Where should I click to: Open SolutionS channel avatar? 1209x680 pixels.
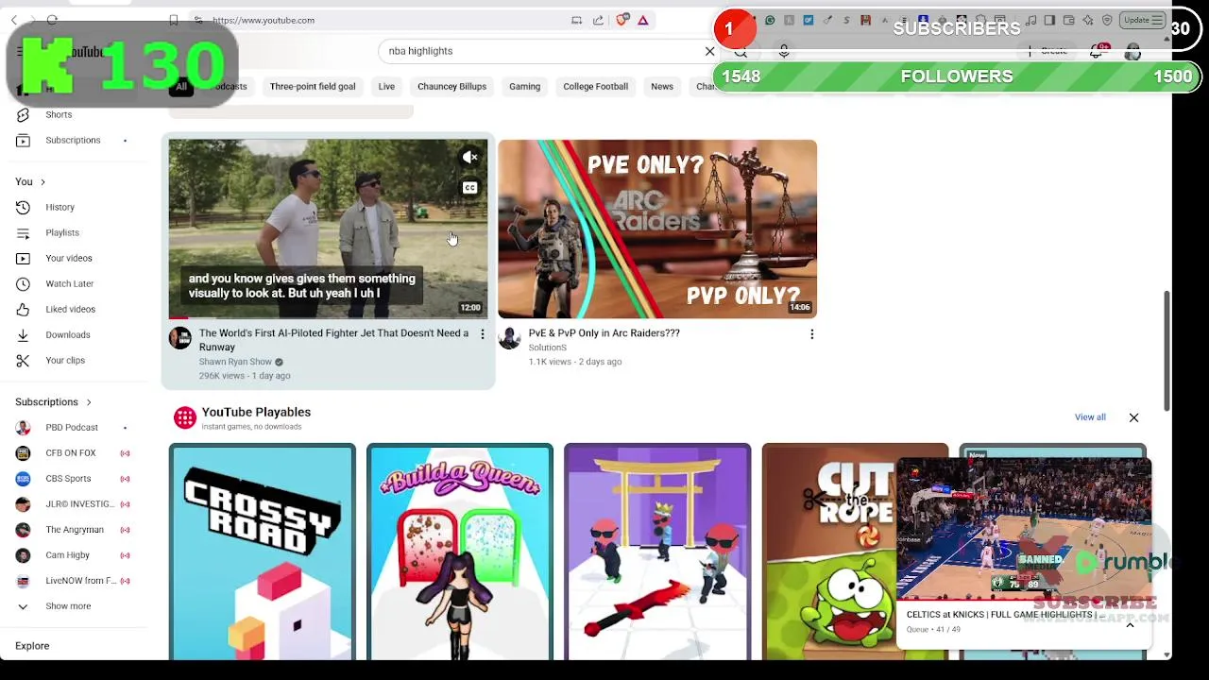(509, 338)
